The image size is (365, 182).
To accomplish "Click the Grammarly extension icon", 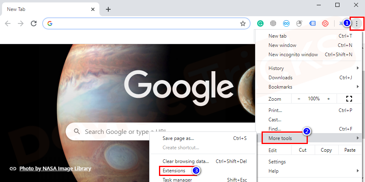I will click(x=260, y=23).
